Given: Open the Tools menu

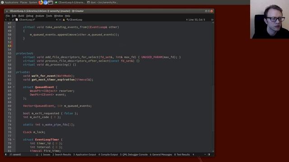Looking at the screenshot, I should 49,16.
